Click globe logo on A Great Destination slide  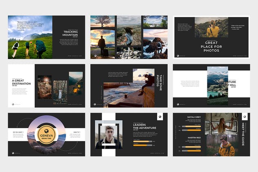click(x=13, y=104)
